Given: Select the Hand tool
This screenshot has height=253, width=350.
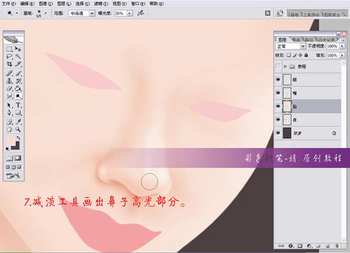Looking at the screenshot, I should click(x=9, y=129).
